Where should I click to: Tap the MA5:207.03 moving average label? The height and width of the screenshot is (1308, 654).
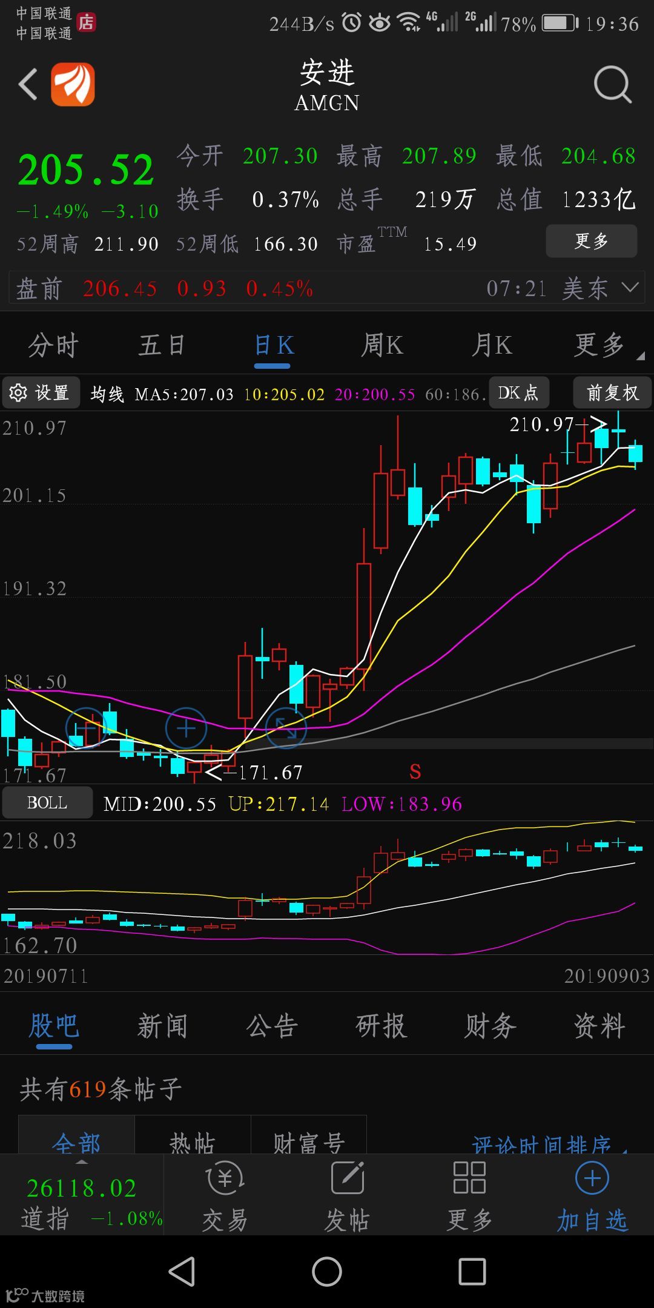coord(184,395)
